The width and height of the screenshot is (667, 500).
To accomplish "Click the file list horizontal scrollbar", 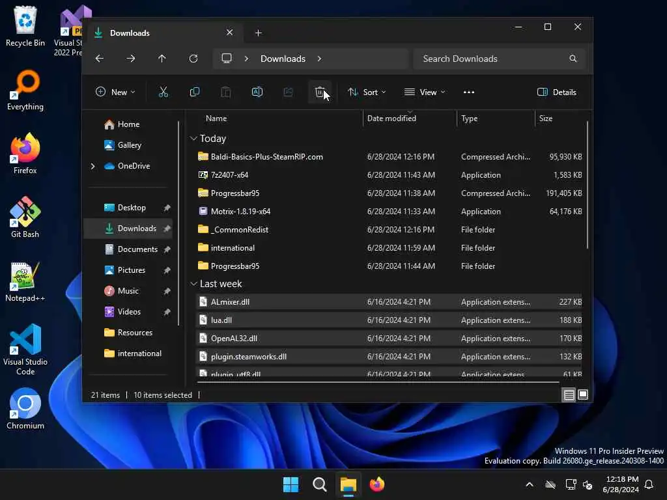I will 377,382.
